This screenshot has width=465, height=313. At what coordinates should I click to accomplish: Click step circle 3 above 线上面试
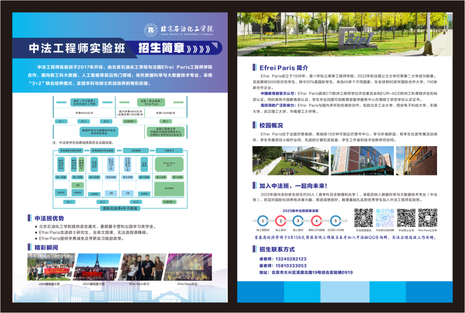tap(298, 221)
